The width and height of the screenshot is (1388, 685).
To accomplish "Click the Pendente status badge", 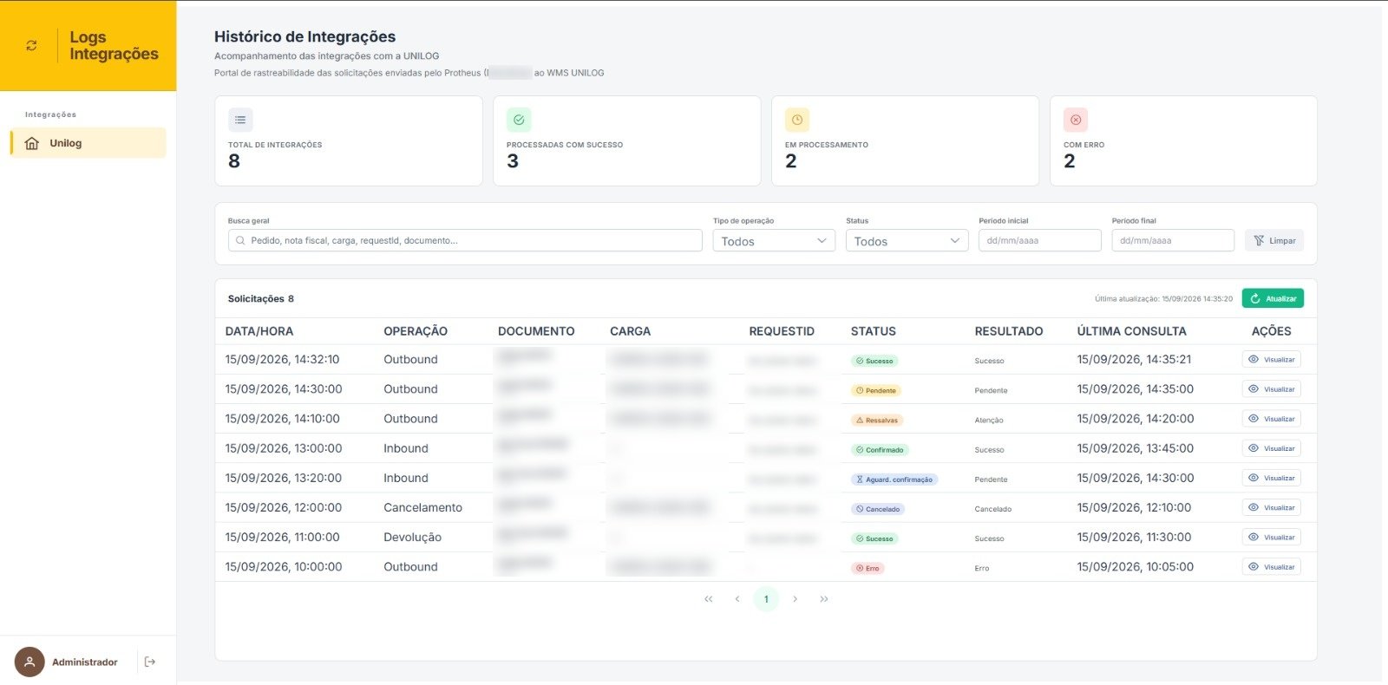I will coord(876,390).
